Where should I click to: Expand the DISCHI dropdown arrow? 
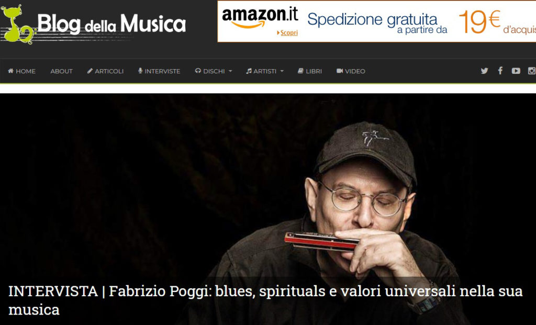(230, 71)
